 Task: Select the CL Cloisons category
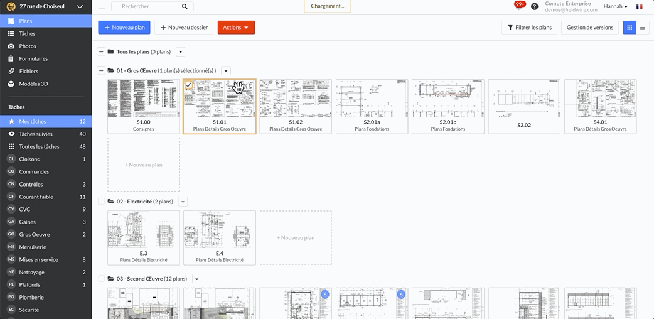point(46,159)
